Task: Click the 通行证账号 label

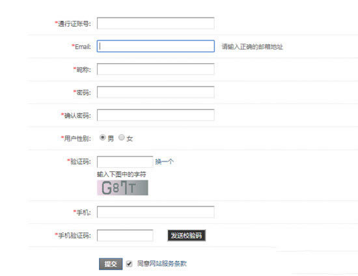Action: pos(73,23)
